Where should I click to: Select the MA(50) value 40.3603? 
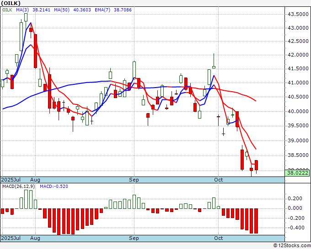pos(82,10)
